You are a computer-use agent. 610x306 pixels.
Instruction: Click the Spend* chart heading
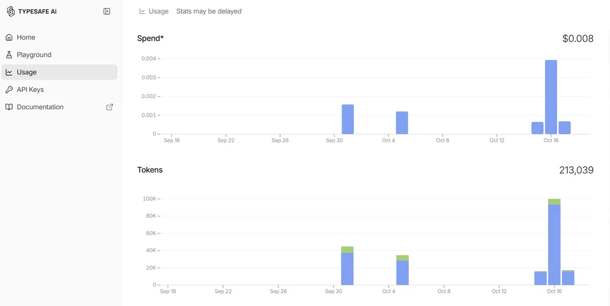(150, 38)
